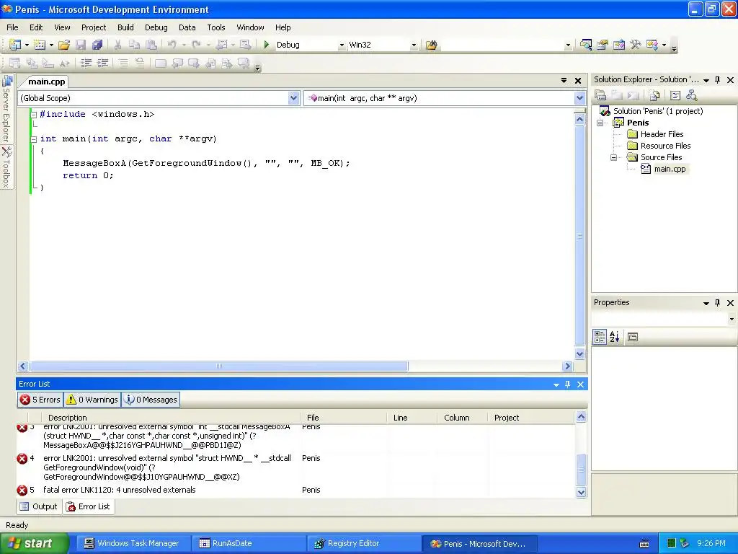The height and width of the screenshot is (554, 738).
Task: Open the Find combo box dropdown arrow
Action: [x=568, y=45]
